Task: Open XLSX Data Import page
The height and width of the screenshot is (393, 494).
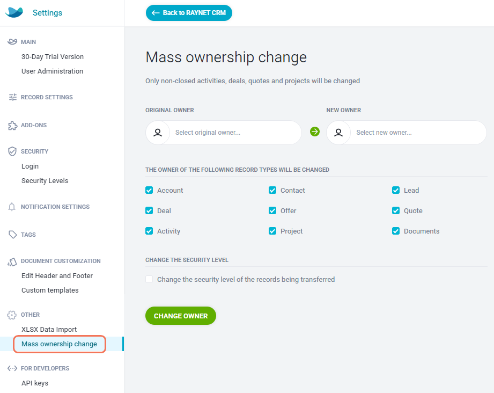Action: point(49,329)
